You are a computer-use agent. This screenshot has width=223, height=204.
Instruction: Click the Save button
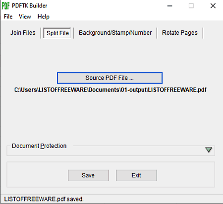88,175
